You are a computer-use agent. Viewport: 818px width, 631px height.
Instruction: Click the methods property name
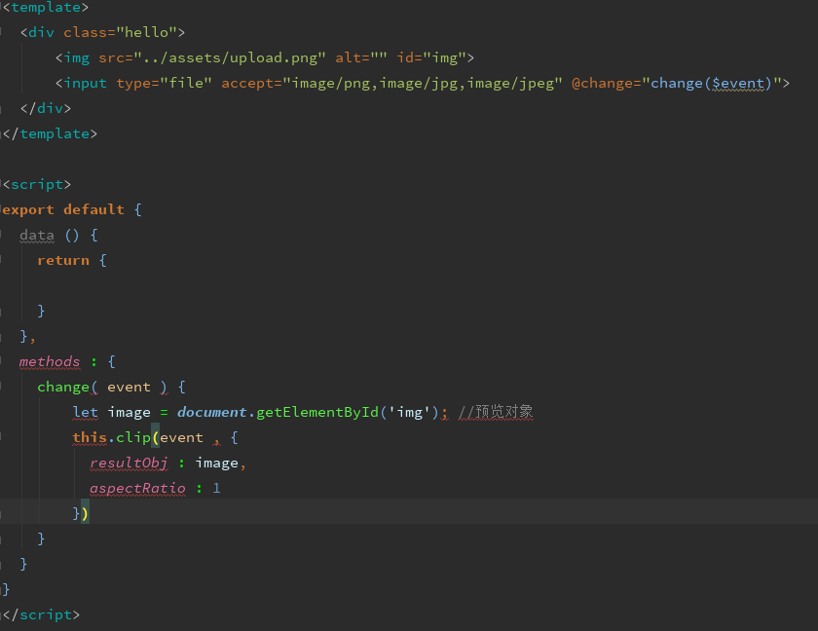click(50, 361)
